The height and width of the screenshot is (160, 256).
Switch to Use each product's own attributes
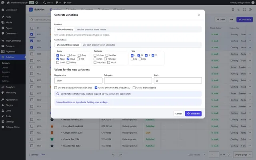coord(99,45)
